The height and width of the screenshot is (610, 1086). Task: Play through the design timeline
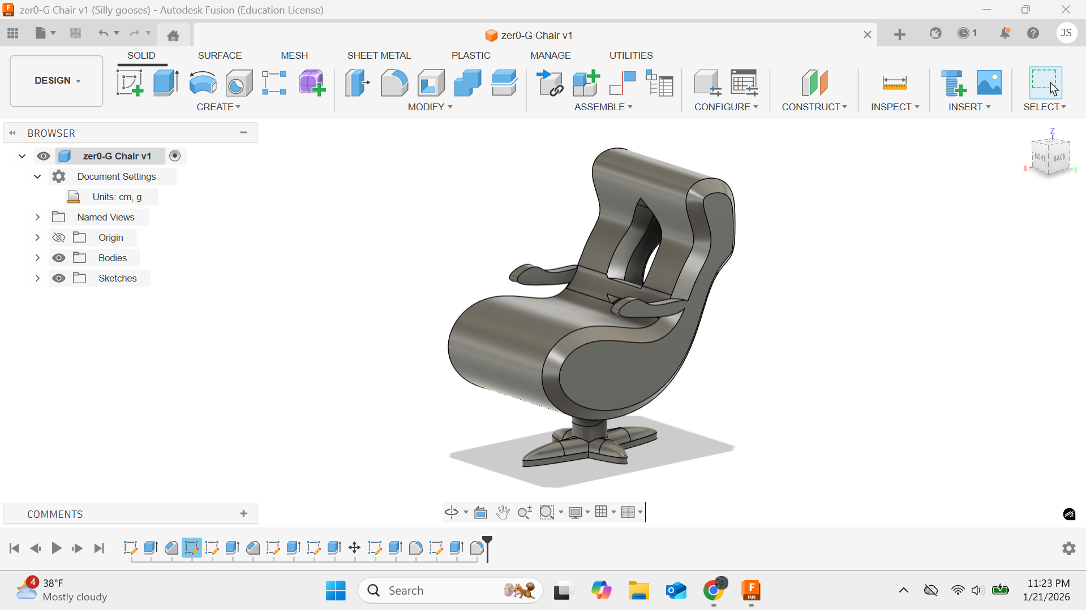click(x=56, y=548)
